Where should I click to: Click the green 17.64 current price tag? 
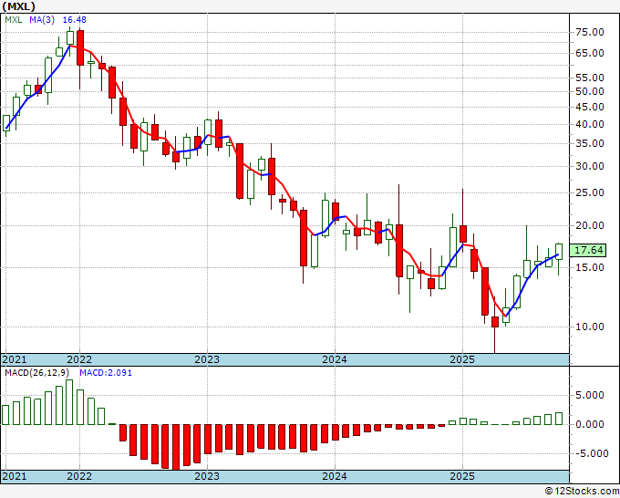588,250
